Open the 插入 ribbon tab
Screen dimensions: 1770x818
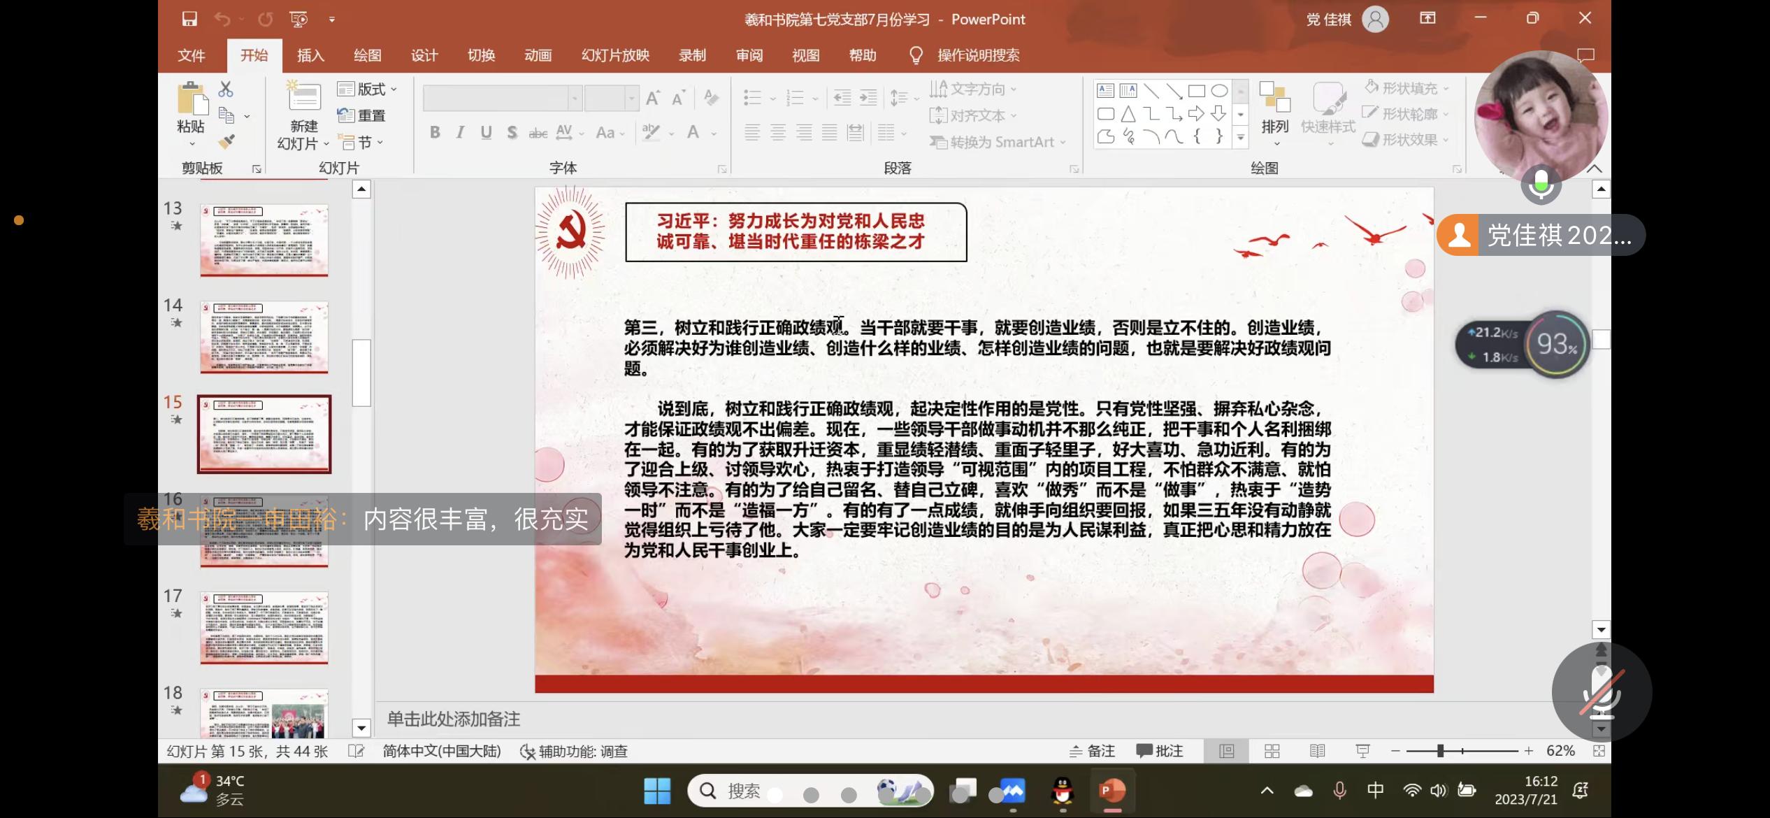[310, 55]
